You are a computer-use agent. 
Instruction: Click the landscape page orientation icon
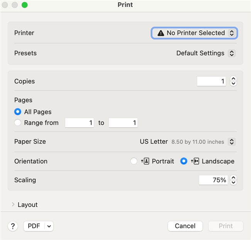(x=195, y=161)
